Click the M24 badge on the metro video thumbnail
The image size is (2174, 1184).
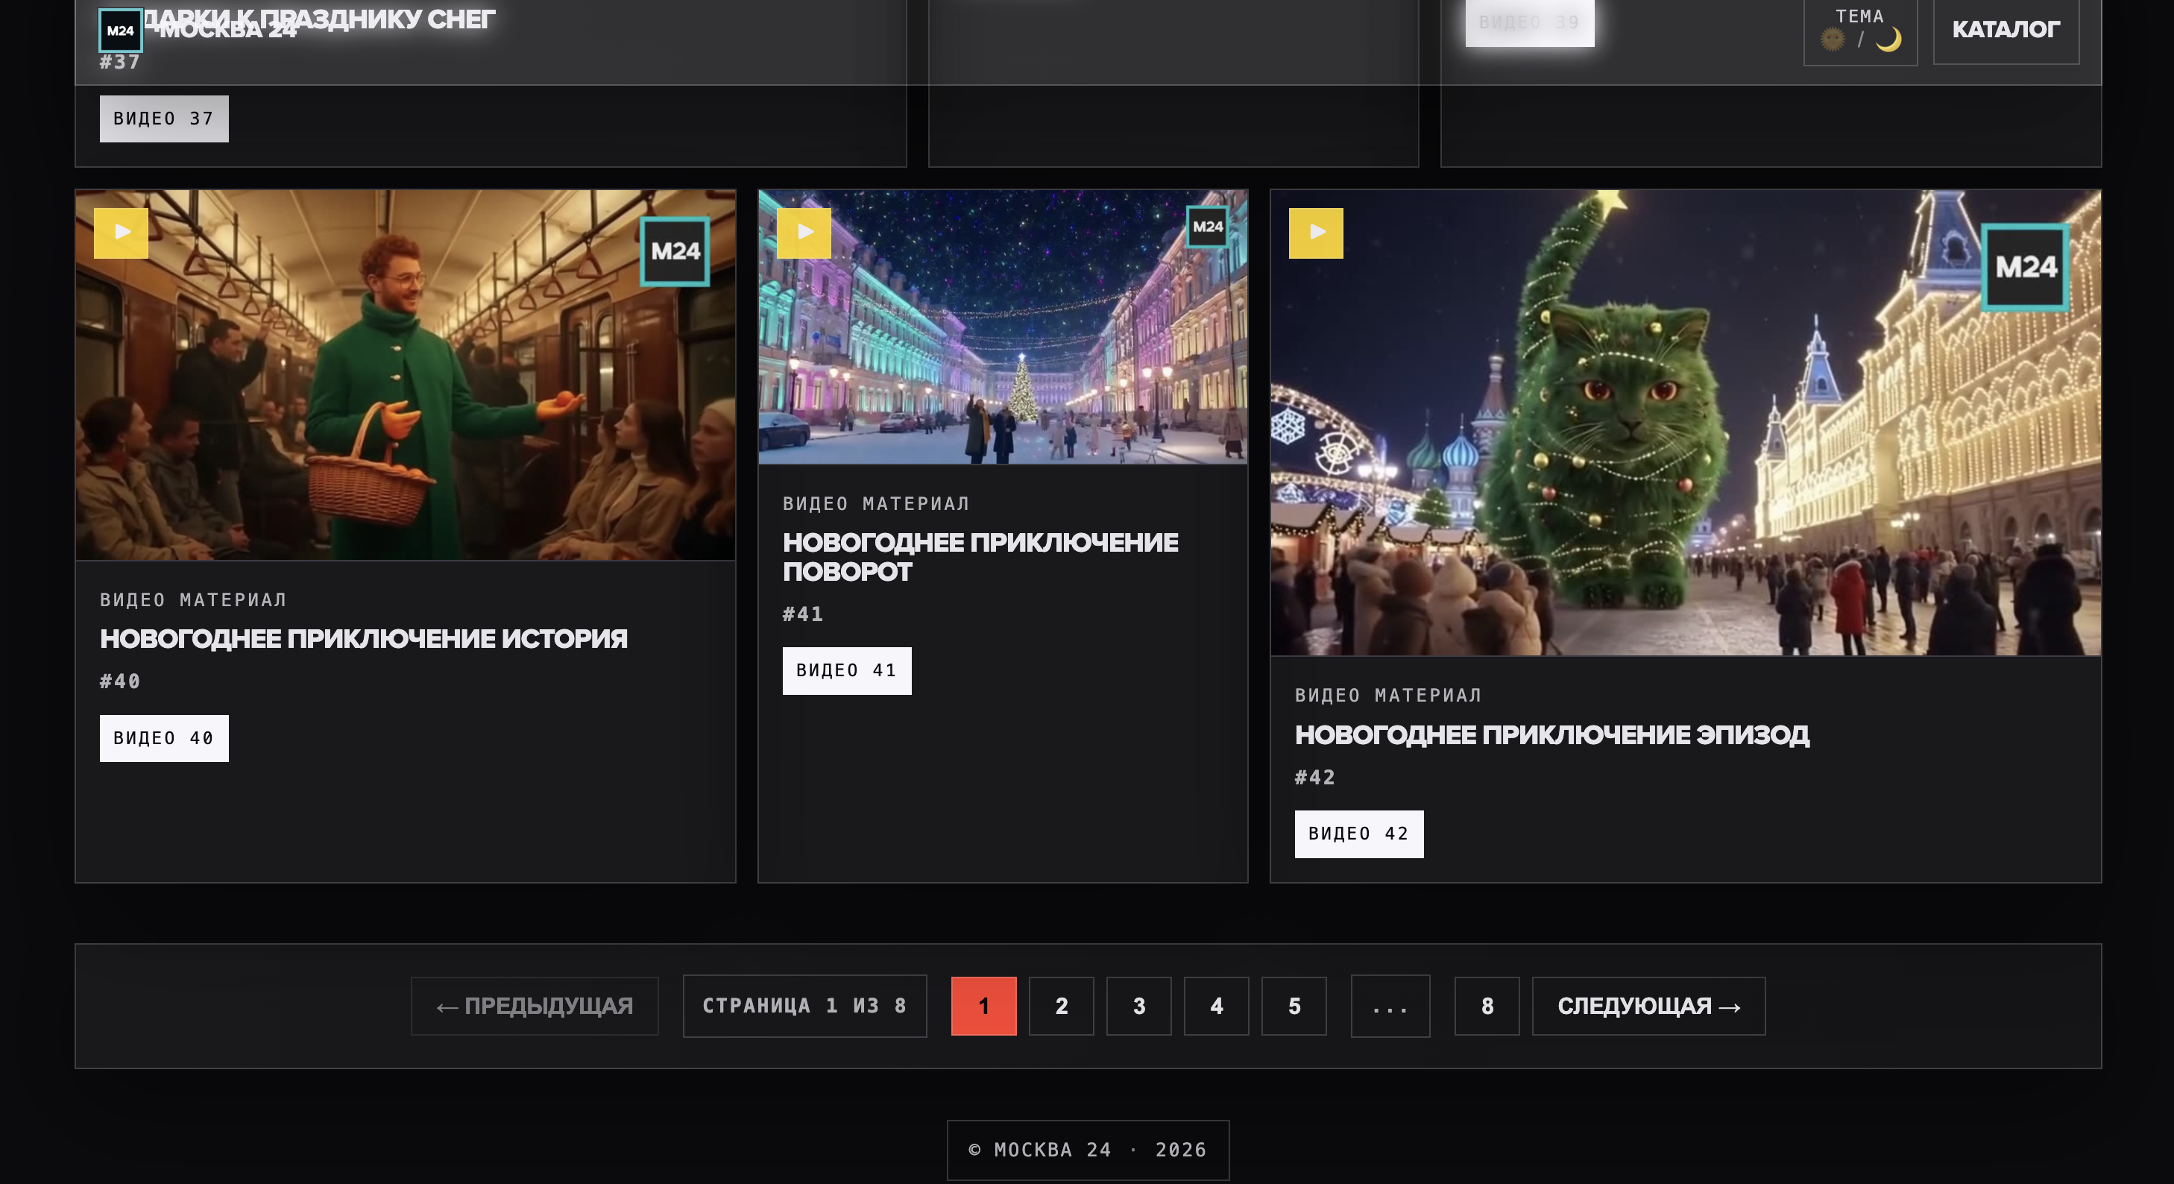pos(675,251)
